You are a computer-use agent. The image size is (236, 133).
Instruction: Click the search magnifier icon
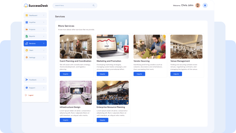click(x=94, y=5)
